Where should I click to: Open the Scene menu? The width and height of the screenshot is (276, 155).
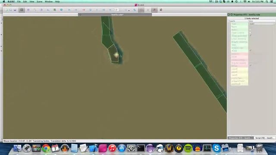[x=39, y=1]
